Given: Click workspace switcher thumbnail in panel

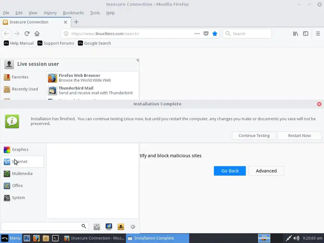Looking at the screenshot, I should pos(264,238).
